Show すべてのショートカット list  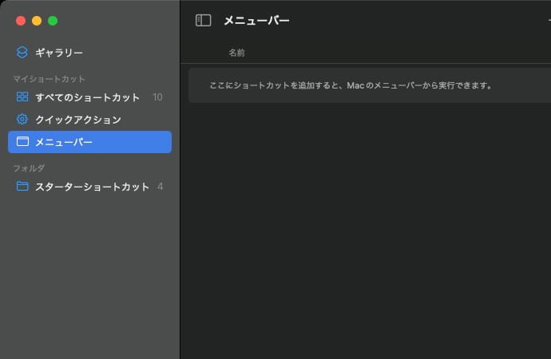[x=87, y=97]
